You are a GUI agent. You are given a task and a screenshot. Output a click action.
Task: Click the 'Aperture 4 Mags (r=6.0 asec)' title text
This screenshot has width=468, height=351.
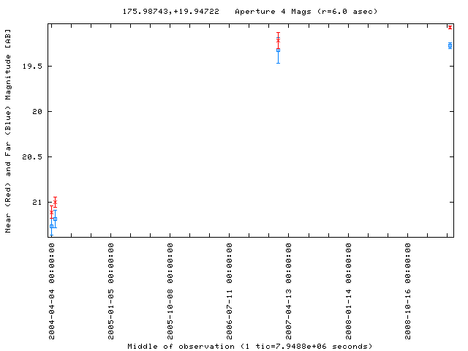[x=306, y=12]
